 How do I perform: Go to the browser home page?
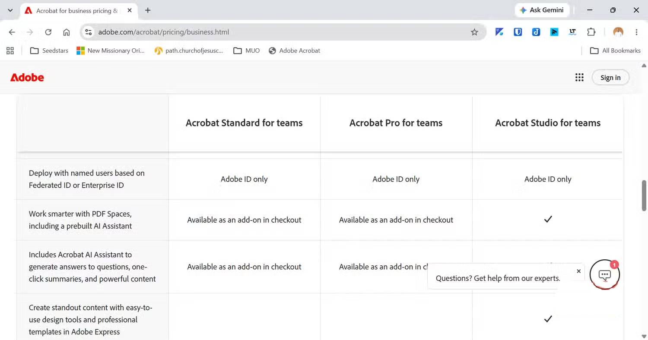(x=67, y=32)
